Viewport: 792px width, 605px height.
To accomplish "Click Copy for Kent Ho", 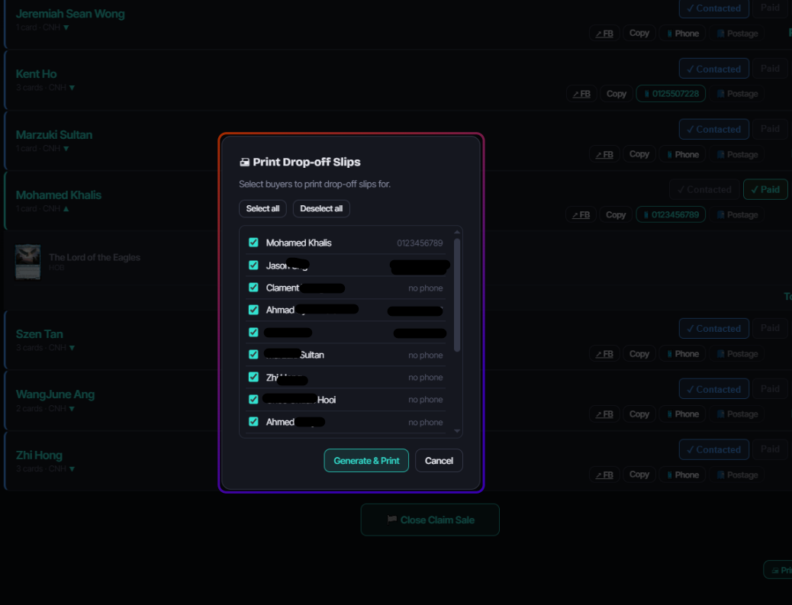I will tap(617, 93).
